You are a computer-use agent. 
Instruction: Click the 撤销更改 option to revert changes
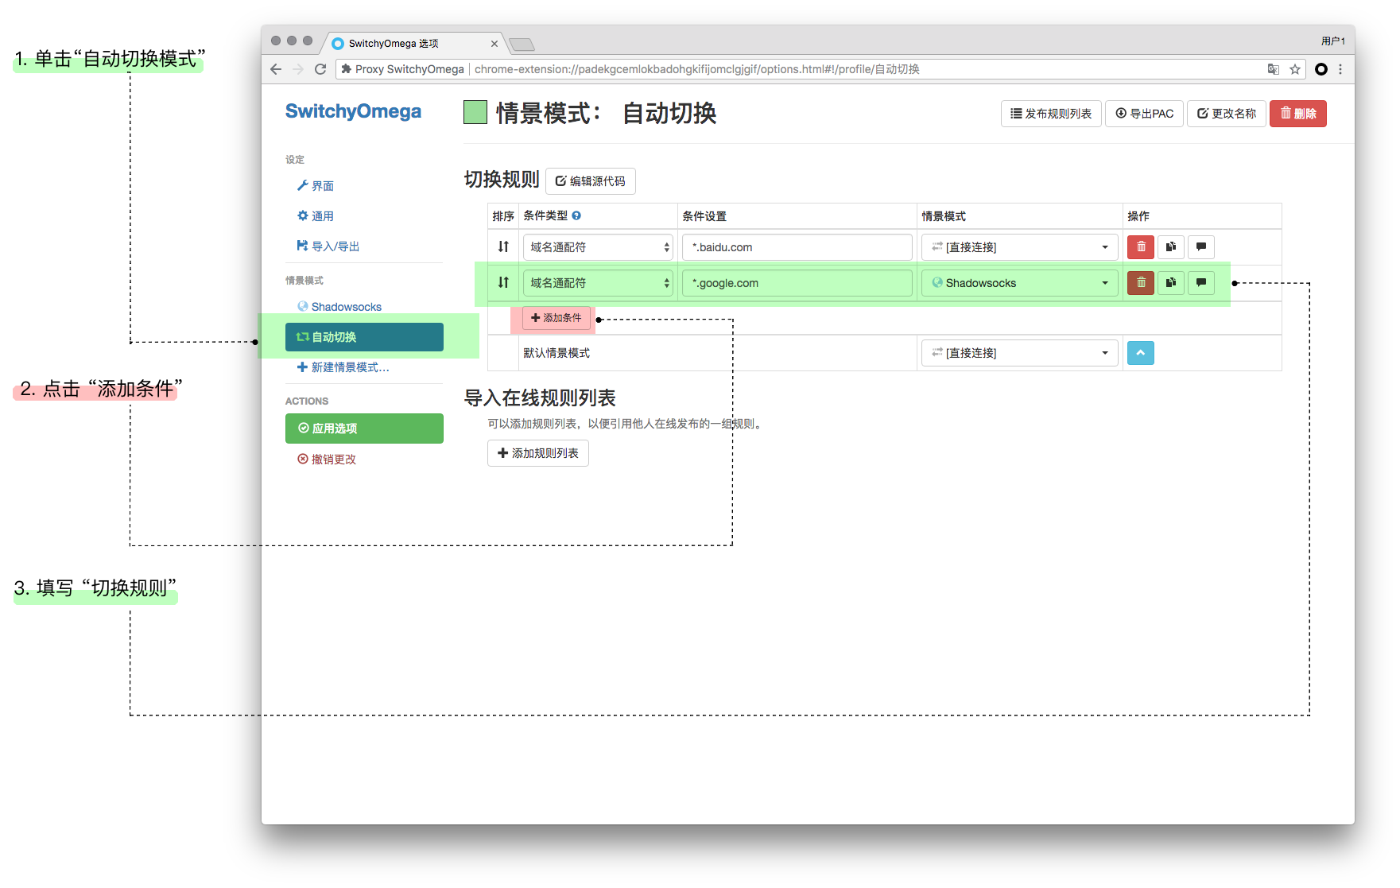[x=333, y=459]
